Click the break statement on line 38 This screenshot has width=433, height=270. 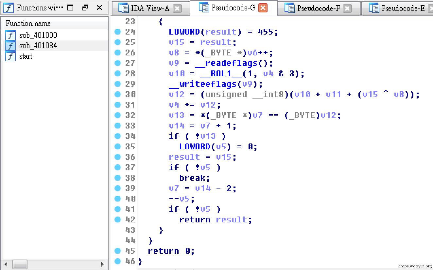click(195, 178)
